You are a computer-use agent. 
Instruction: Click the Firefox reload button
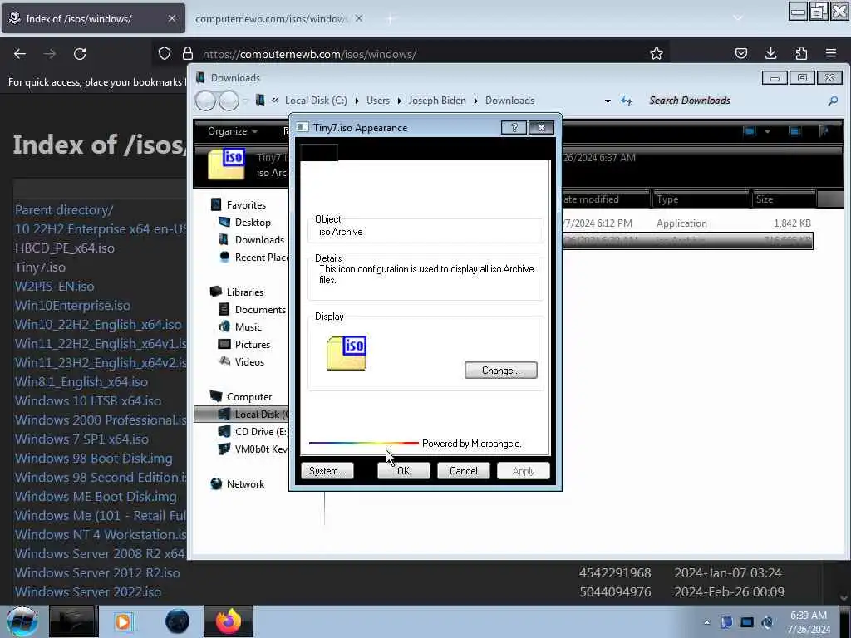point(80,54)
